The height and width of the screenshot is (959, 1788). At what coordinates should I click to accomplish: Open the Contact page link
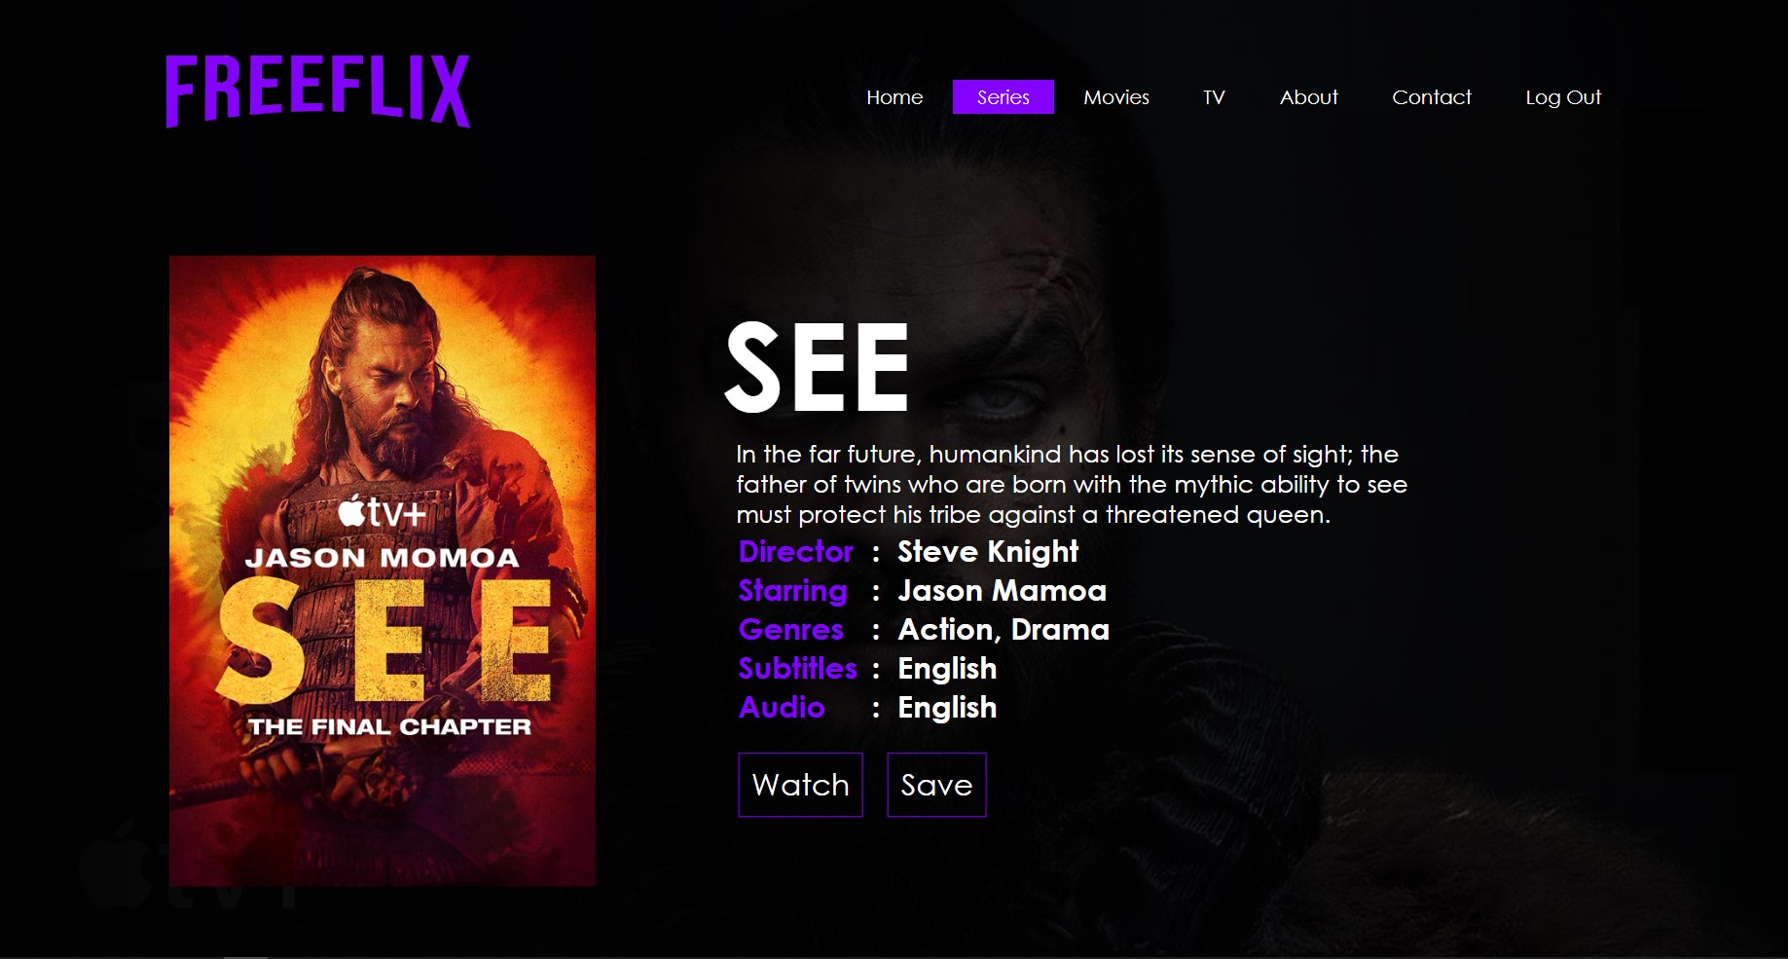(x=1432, y=97)
